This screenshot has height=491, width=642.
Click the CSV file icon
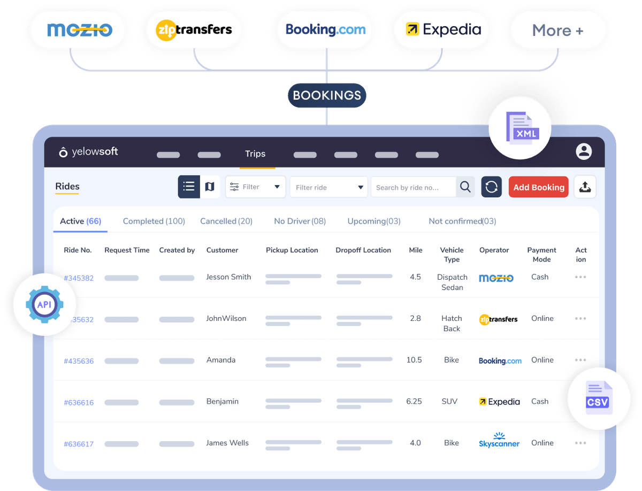598,398
